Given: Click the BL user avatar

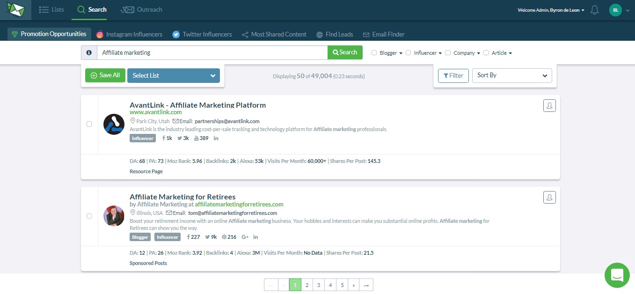Looking at the screenshot, I should click(615, 10).
